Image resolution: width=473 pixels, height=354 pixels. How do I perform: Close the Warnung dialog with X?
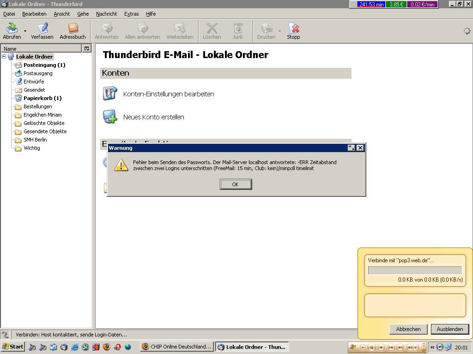point(360,148)
